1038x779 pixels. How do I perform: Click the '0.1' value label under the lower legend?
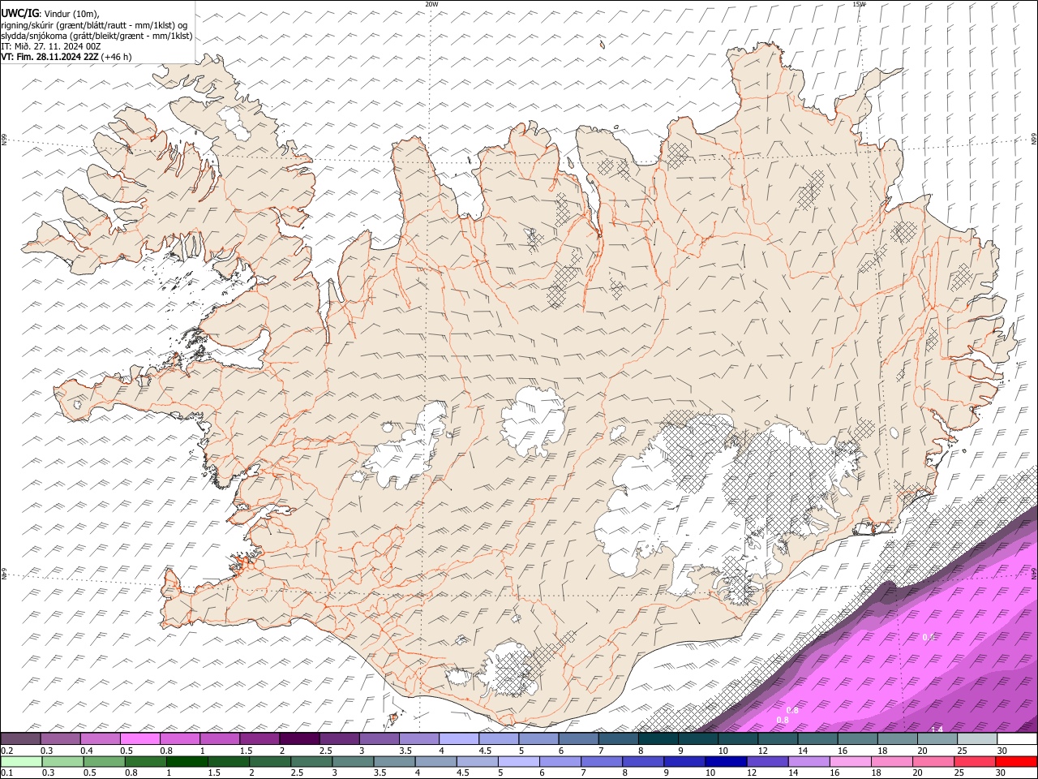click(x=6, y=773)
